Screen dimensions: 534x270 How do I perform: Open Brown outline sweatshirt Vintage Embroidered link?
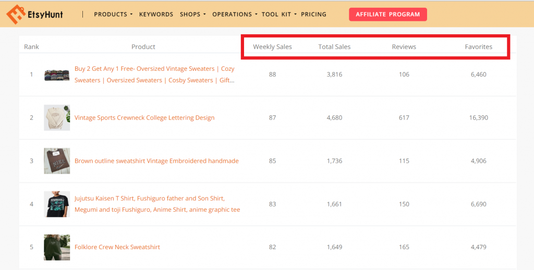point(156,161)
